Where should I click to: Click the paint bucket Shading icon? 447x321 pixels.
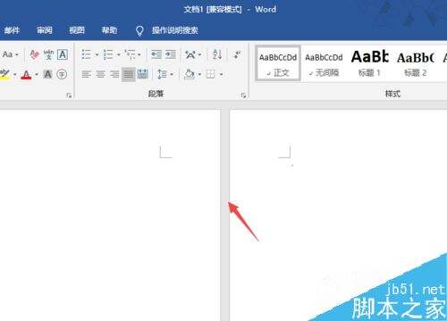(190, 74)
